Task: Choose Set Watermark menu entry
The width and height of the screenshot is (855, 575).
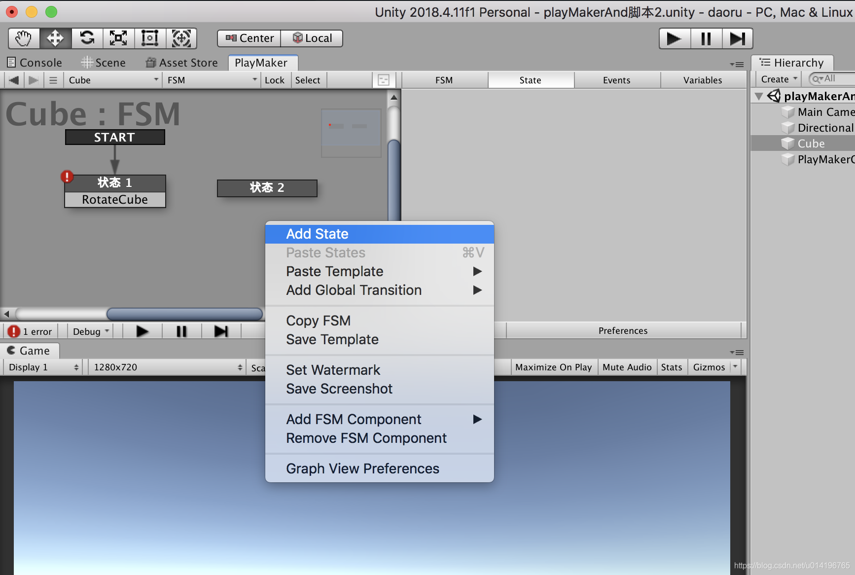Action: 380,370
